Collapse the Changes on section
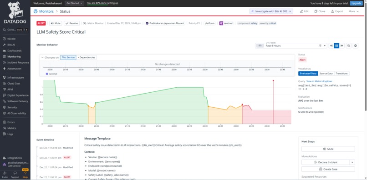 [x=42, y=58]
